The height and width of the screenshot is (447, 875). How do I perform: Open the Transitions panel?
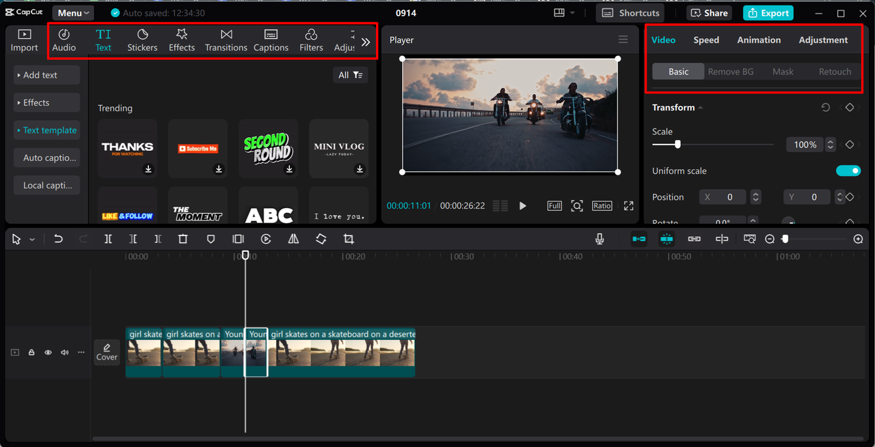[x=226, y=40]
